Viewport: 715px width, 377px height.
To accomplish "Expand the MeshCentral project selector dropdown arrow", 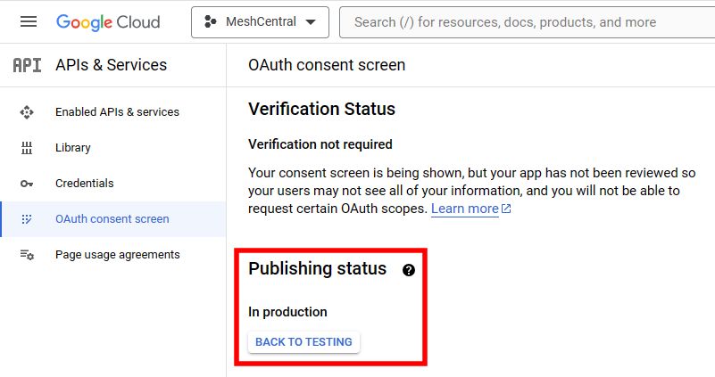I will 311,22.
